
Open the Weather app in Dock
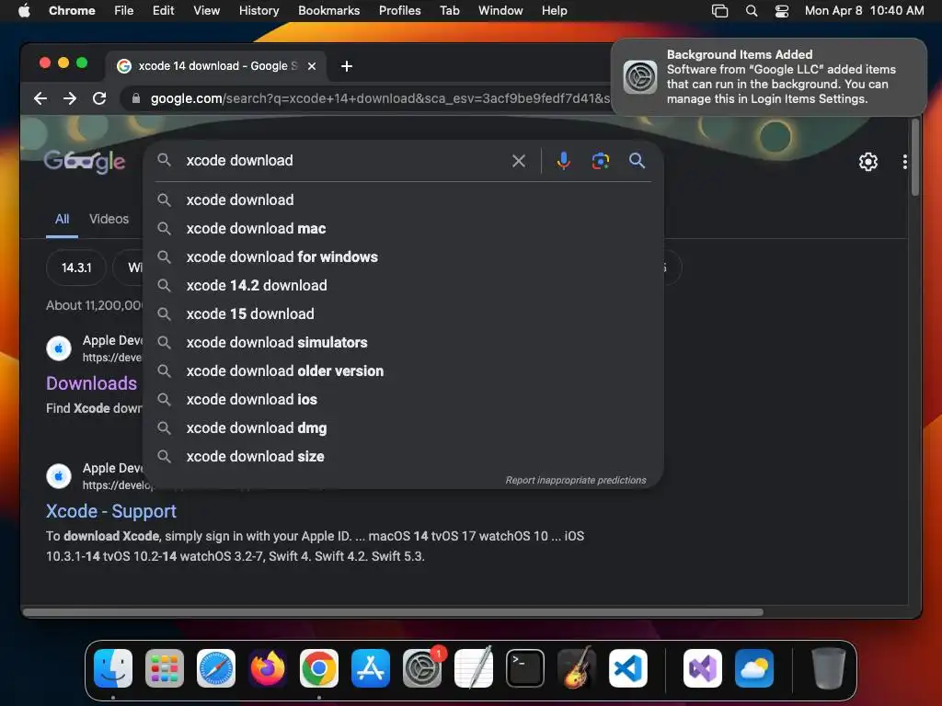754,668
